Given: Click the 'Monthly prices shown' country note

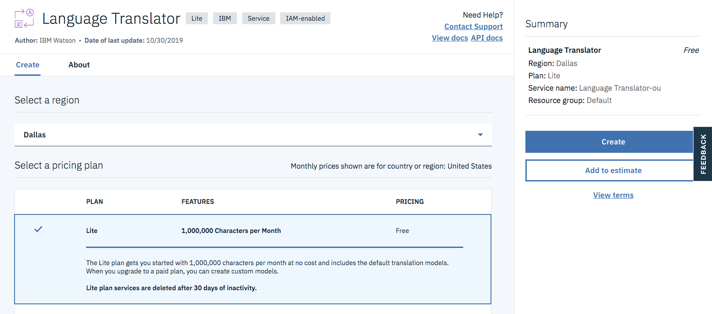Looking at the screenshot, I should [x=391, y=166].
